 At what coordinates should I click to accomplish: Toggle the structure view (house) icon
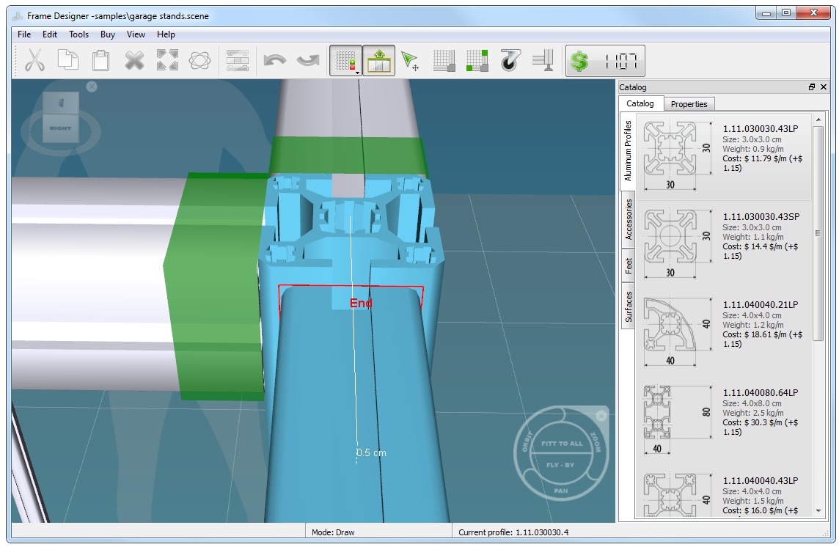click(378, 61)
